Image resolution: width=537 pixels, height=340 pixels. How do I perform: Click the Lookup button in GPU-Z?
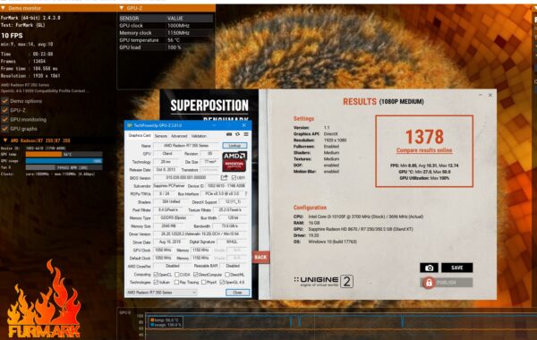[x=234, y=146]
